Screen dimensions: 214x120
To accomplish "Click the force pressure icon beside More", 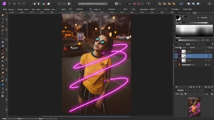I will coord(70,9).
